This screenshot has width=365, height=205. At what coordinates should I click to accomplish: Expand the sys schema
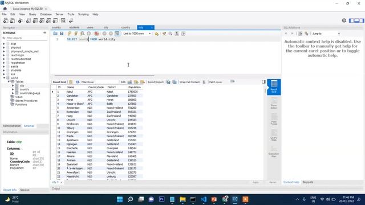[4, 74]
